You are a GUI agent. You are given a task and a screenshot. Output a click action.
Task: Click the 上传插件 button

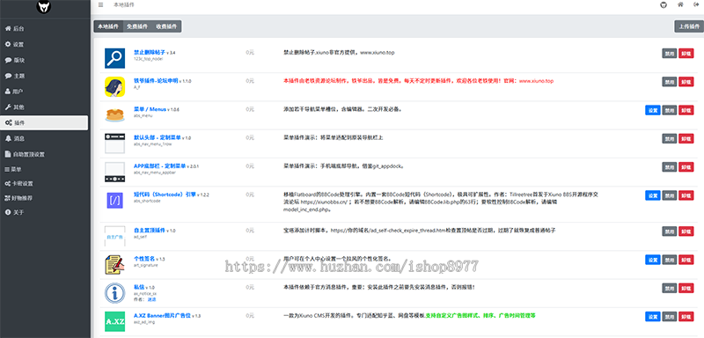click(x=689, y=26)
